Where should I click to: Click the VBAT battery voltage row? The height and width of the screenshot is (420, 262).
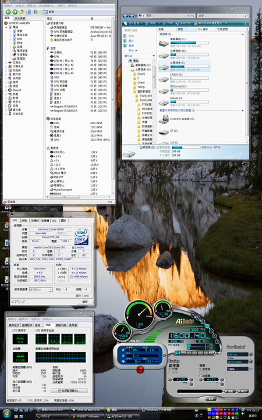click(x=79, y=173)
